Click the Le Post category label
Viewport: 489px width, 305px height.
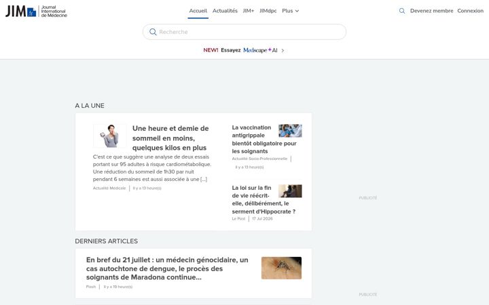pyautogui.click(x=238, y=219)
